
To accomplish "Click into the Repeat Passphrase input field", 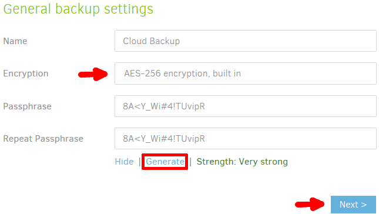I will (246, 138).
